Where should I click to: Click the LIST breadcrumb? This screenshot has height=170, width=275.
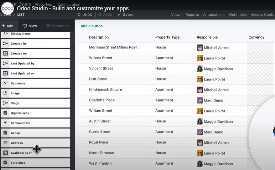[x=21, y=15]
